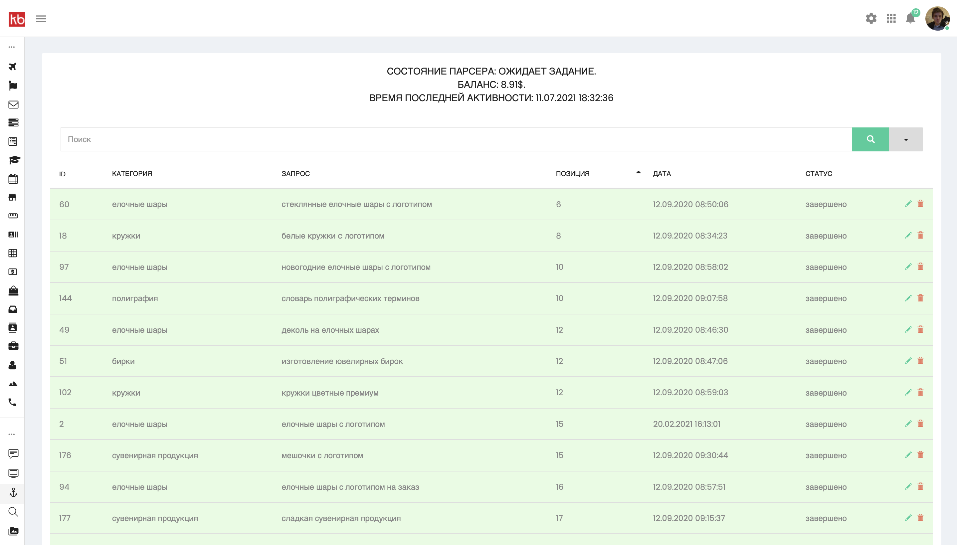The width and height of the screenshot is (957, 545).
Task: Open the user profile avatar
Action: click(937, 18)
